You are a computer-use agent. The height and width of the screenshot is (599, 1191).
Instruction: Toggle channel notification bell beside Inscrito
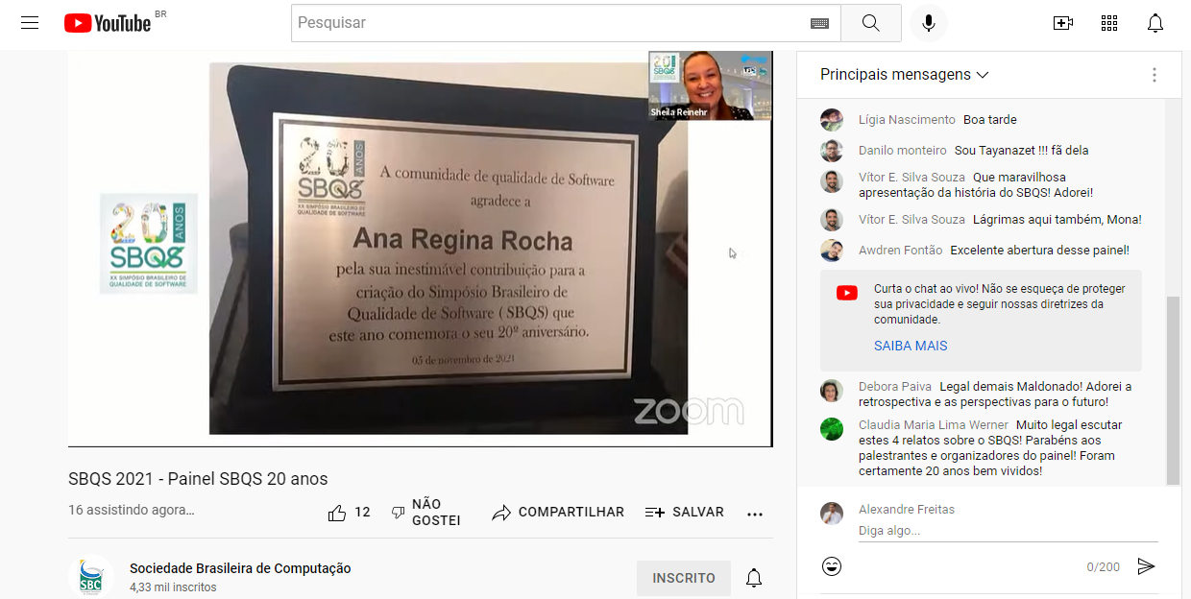(x=755, y=578)
